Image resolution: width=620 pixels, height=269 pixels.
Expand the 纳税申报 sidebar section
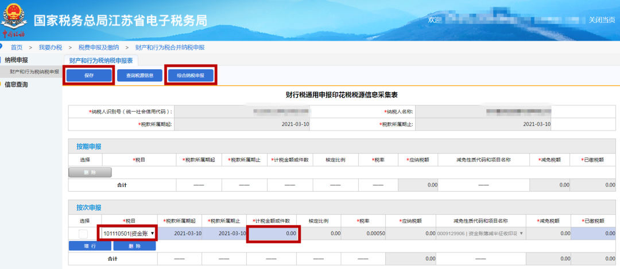[16, 60]
